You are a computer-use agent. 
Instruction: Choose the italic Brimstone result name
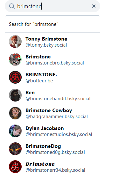40,164
